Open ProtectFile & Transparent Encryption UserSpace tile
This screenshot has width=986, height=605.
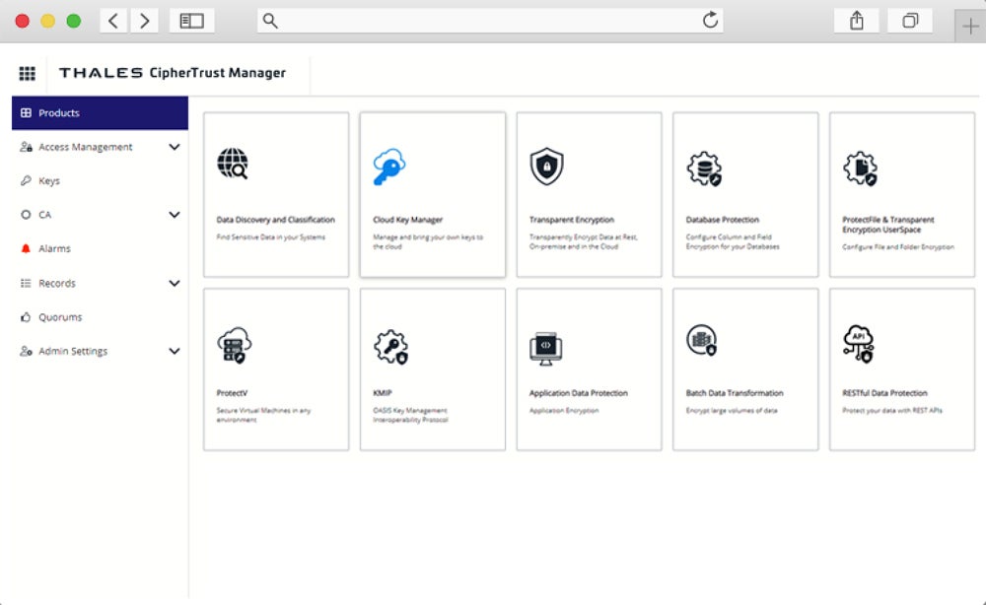[901, 194]
